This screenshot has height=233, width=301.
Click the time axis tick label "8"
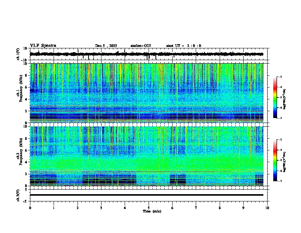(x=220, y=208)
